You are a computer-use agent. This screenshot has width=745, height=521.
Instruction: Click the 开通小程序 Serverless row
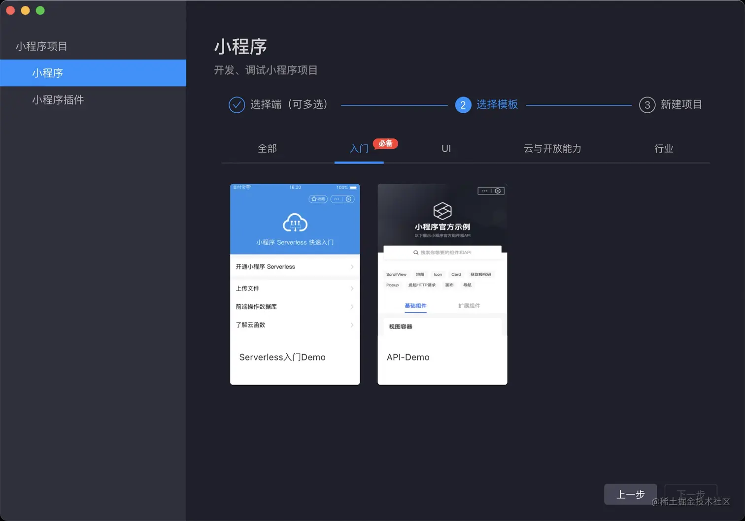coord(295,266)
